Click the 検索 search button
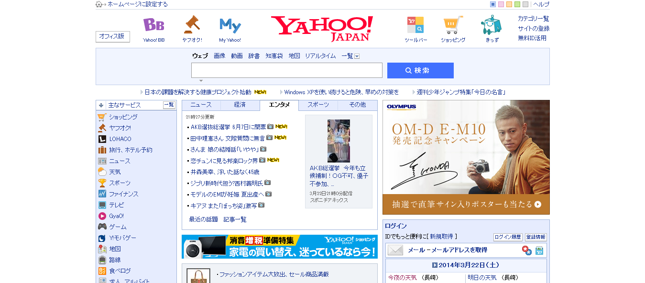This screenshot has width=645, height=283. (x=420, y=70)
